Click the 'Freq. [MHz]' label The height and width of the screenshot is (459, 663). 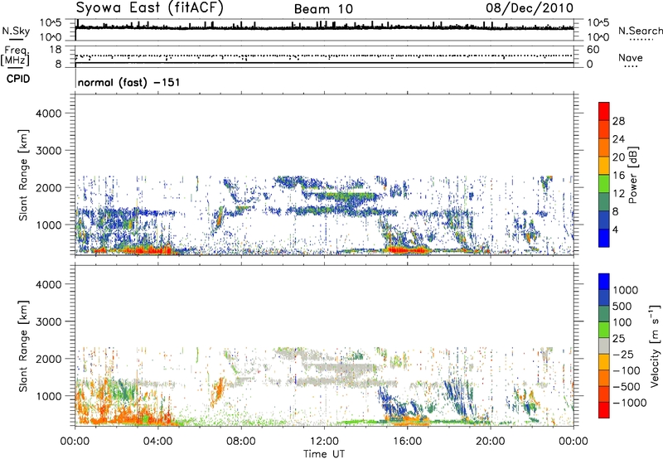(16, 56)
